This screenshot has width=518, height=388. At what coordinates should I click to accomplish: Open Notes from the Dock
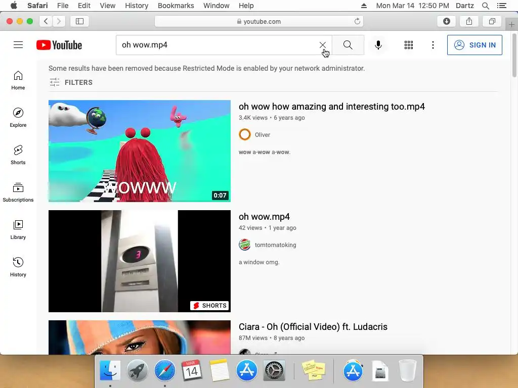click(219, 370)
